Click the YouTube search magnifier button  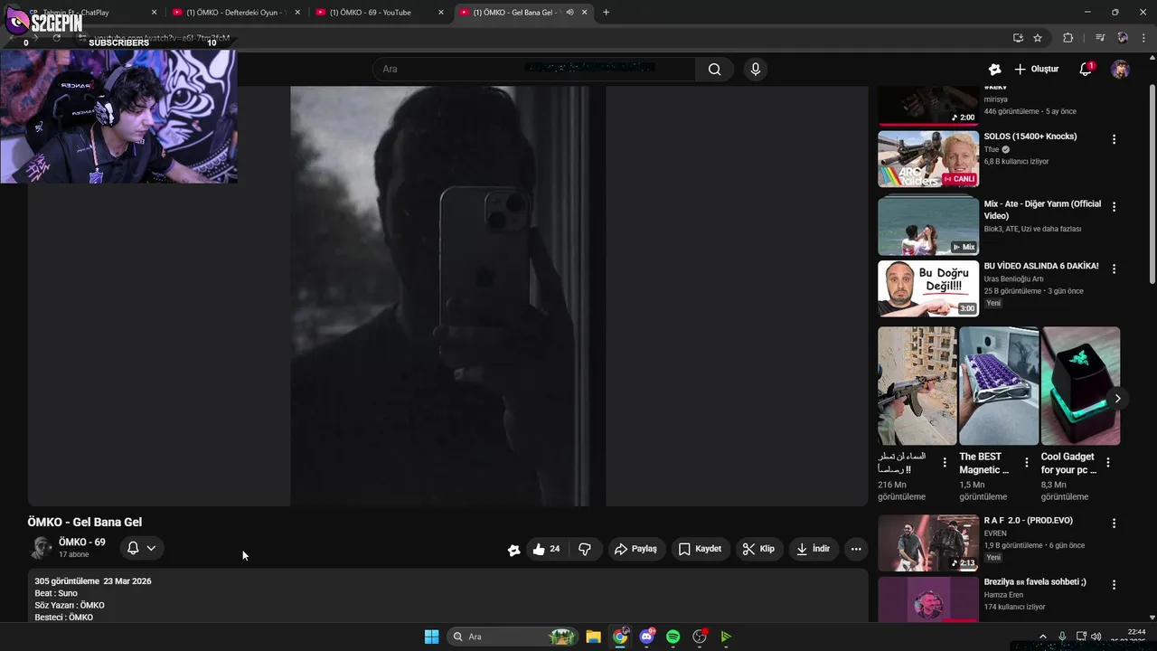(x=714, y=69)
